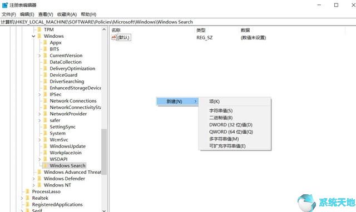Viewport: 356px width, 212px height.
Task: Expand the NetworkProvider node
Action: point(39,114)
